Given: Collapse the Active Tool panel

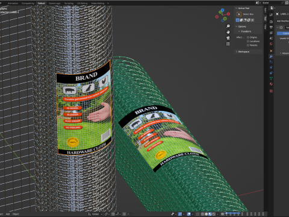Looking at the screenshot, I should (x=237, y=8).
